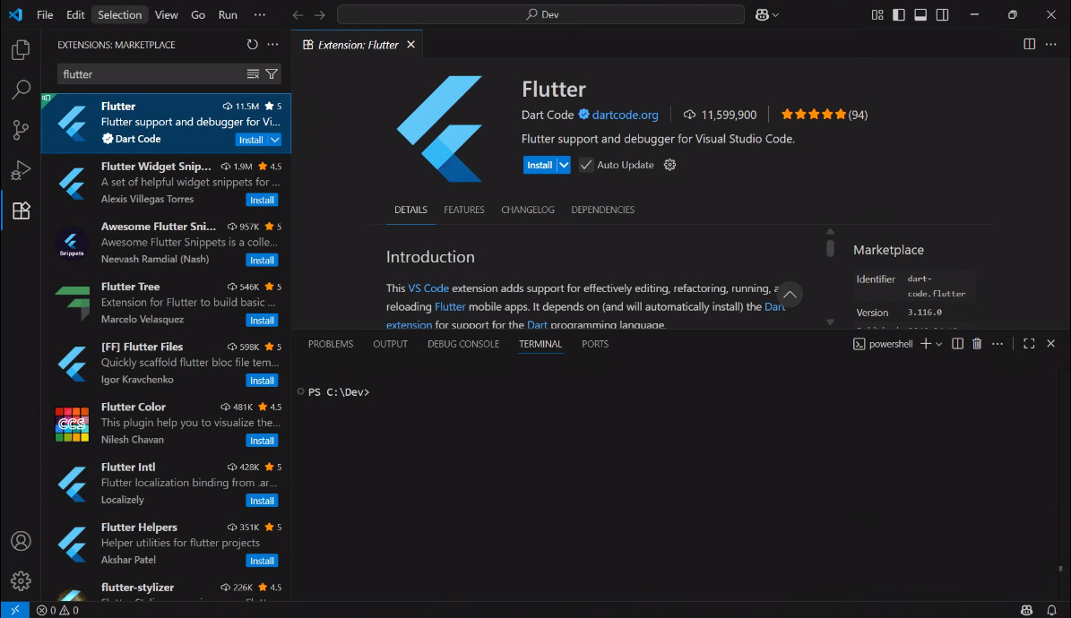Screen dimensions: 1071x618
Task: Switch to the FEATURES tab
Action: [x=463, y=210]
